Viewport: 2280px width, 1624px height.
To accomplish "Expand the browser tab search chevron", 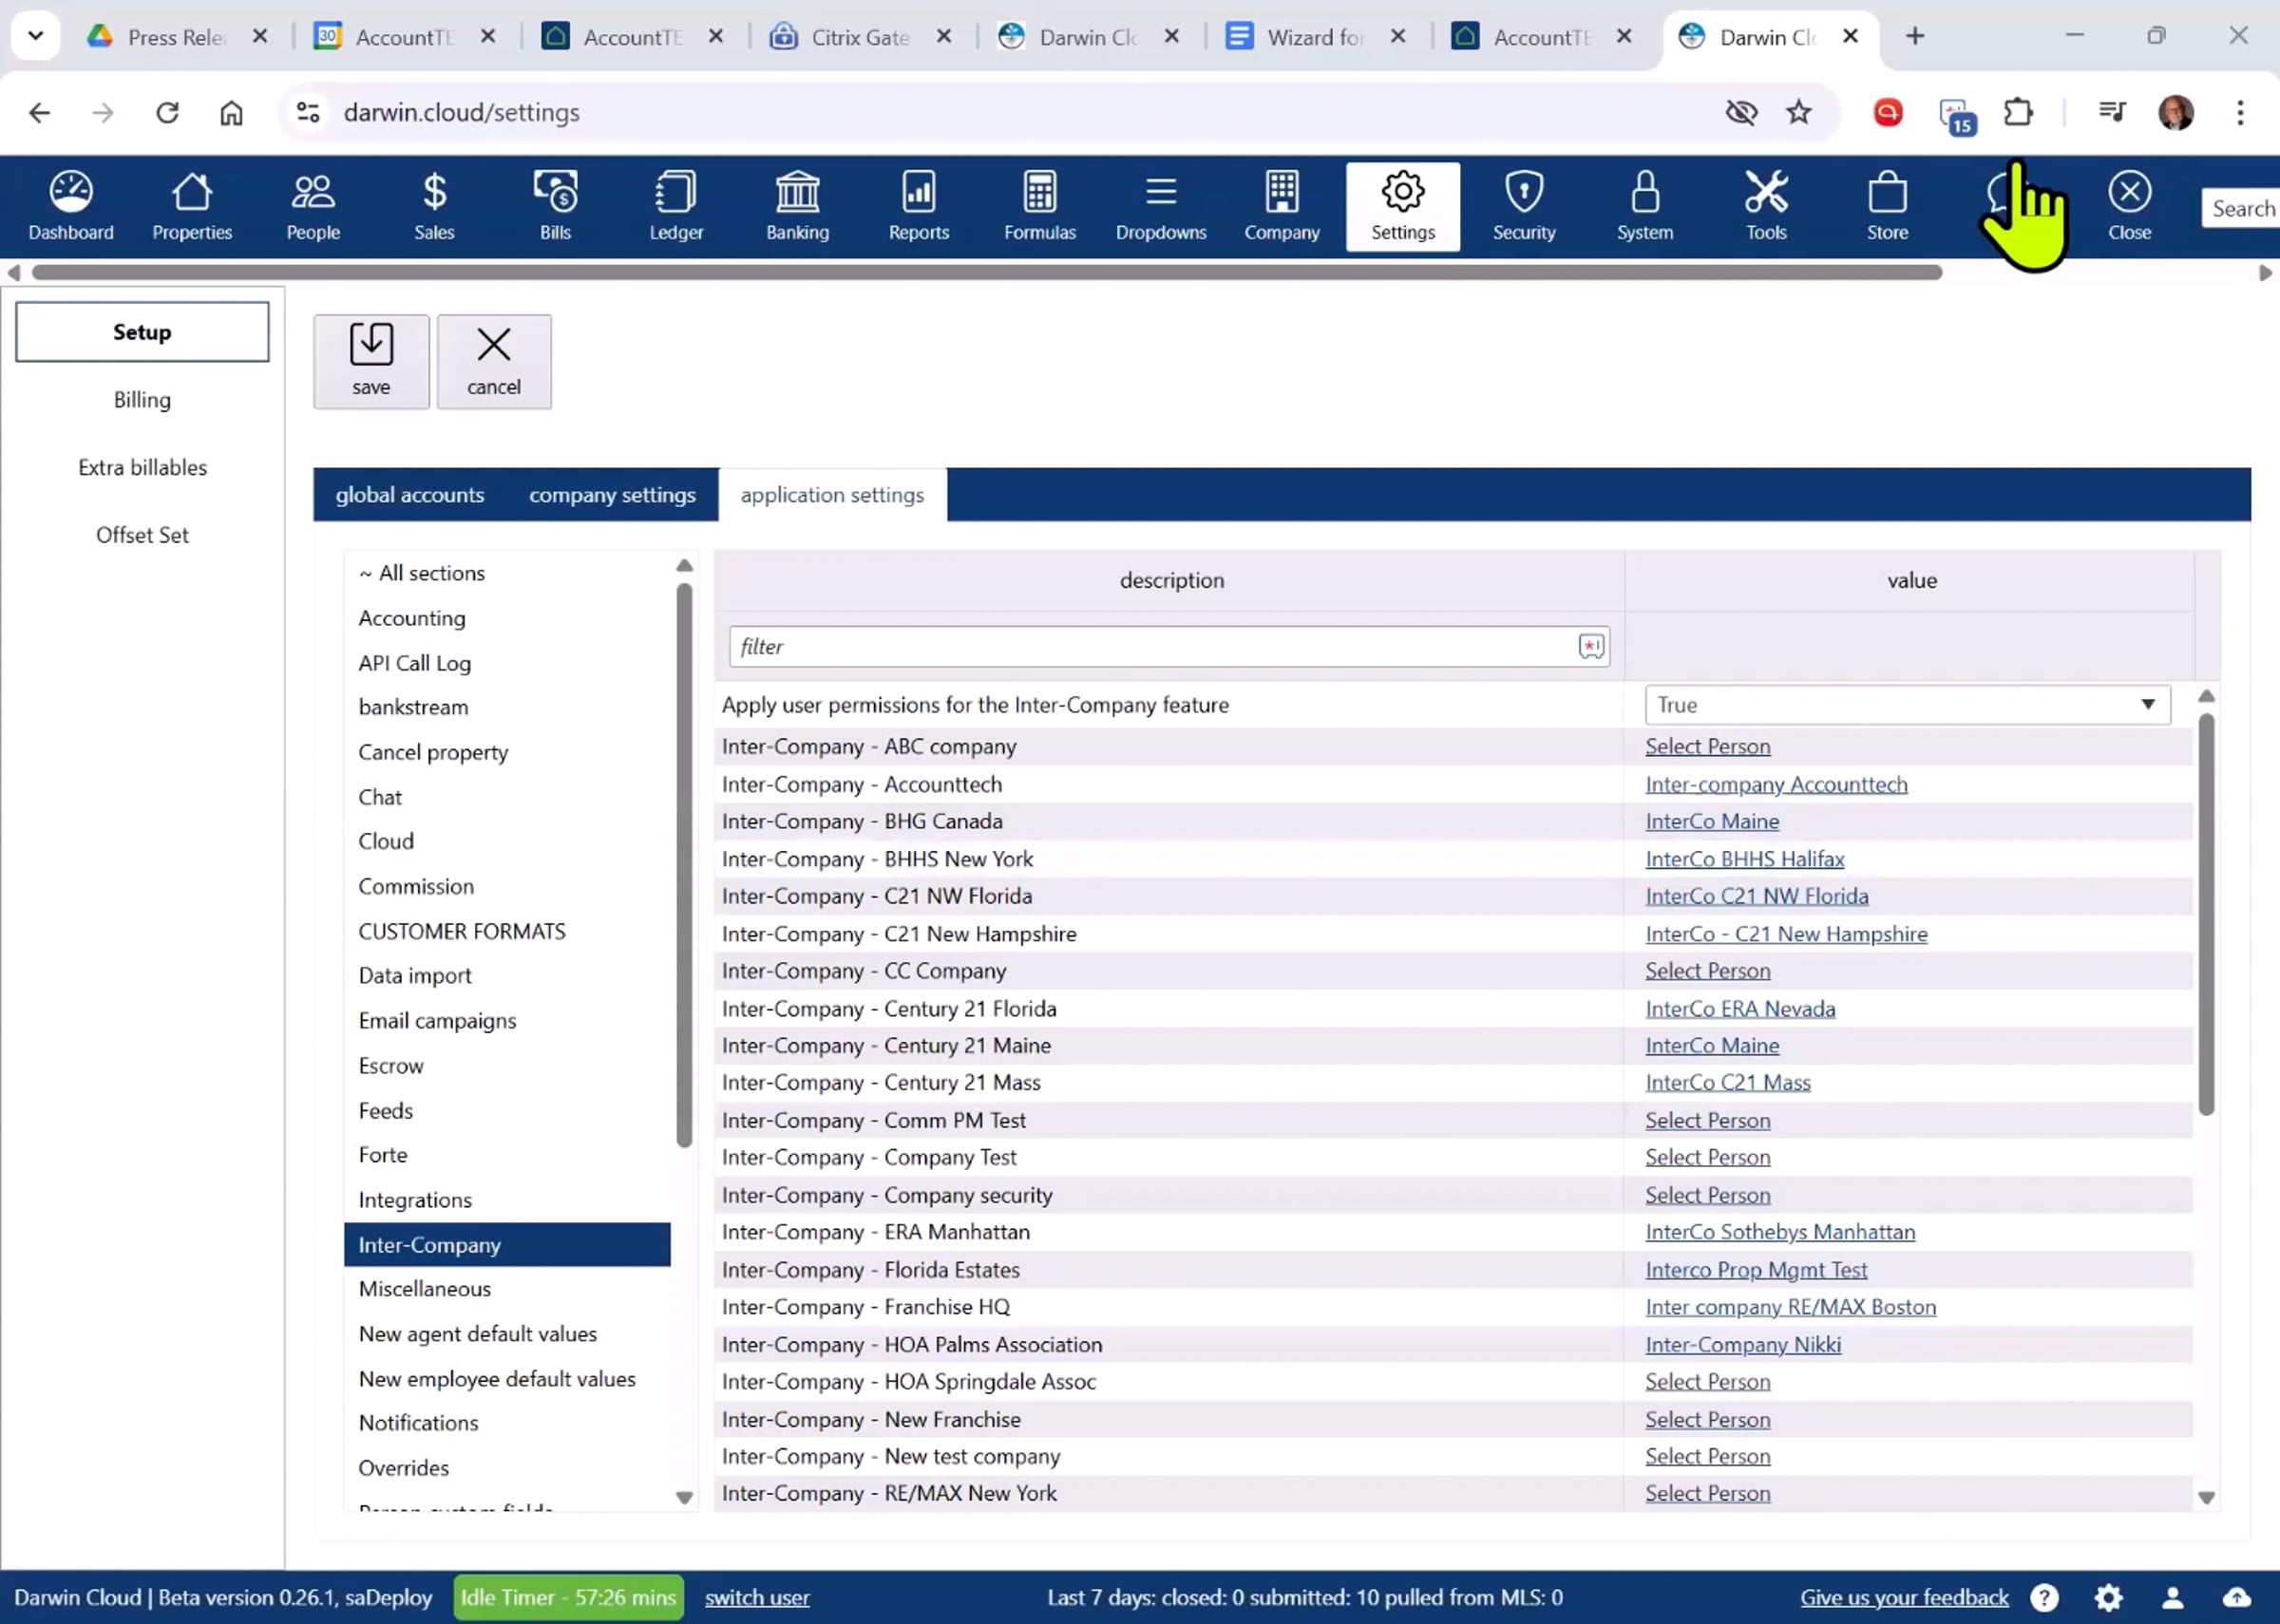I will (36, 36).
